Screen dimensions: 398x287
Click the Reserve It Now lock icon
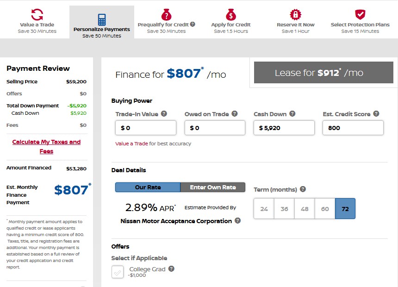pyautogui.click(x=295, y=14)
